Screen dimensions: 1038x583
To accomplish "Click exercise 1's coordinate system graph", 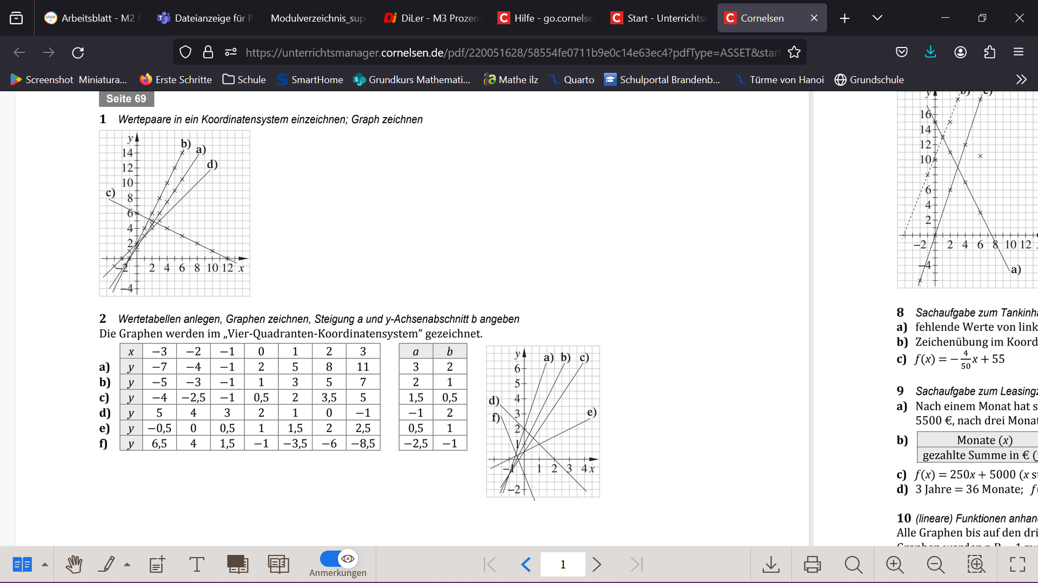I will point(175,213).
